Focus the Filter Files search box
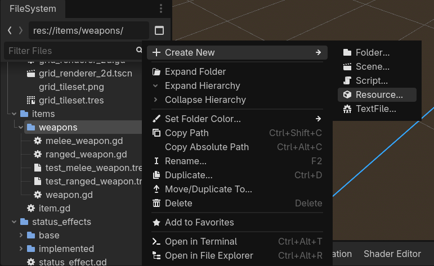 74,51
